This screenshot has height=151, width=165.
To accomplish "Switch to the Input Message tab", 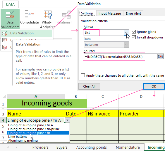I will (x=110, y=14).
